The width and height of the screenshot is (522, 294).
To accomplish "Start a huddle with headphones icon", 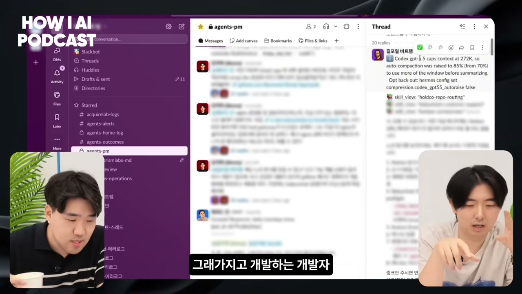I will pos(326,27).
